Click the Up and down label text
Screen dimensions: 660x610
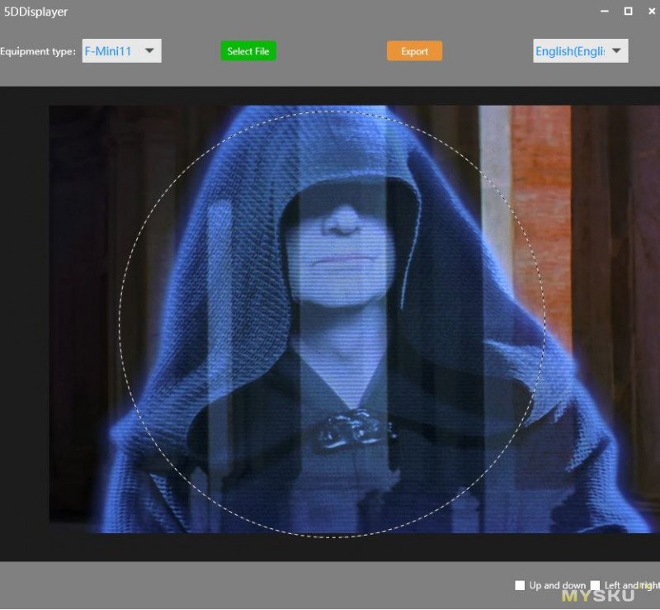click(558, 585)
